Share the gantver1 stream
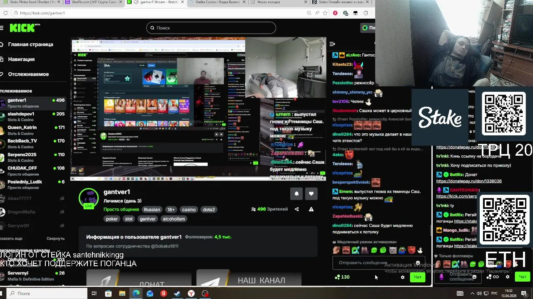The image size is (533, 299). click(x=296, y=209)
